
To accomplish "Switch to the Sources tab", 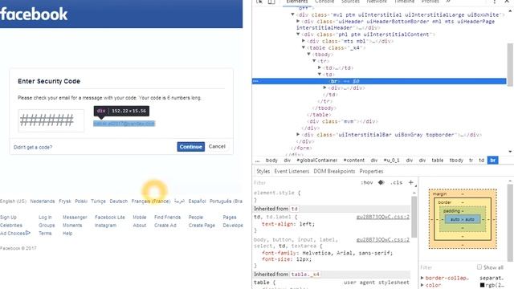I will point(350,2).
